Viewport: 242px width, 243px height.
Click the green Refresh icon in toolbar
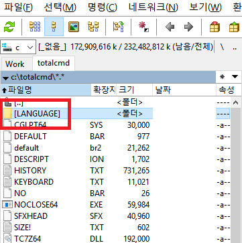click(9, 27)
